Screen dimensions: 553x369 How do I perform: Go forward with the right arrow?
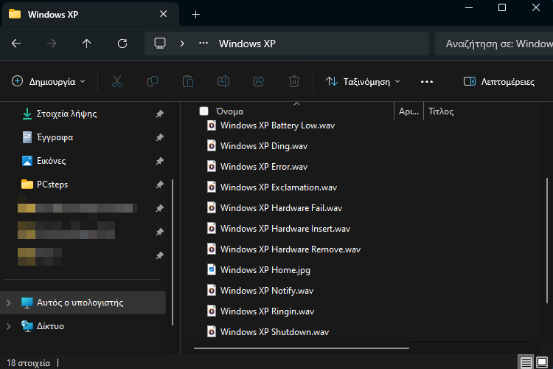coord(52,44)
